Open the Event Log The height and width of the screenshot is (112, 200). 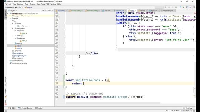click(187, 108)
